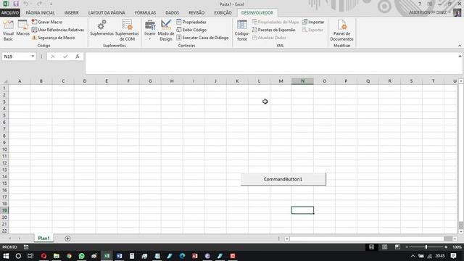Image resolution: width=464 pixels, height=261 pixels.
Task: Click the zoom slider handle
Action: coord(426,246)
